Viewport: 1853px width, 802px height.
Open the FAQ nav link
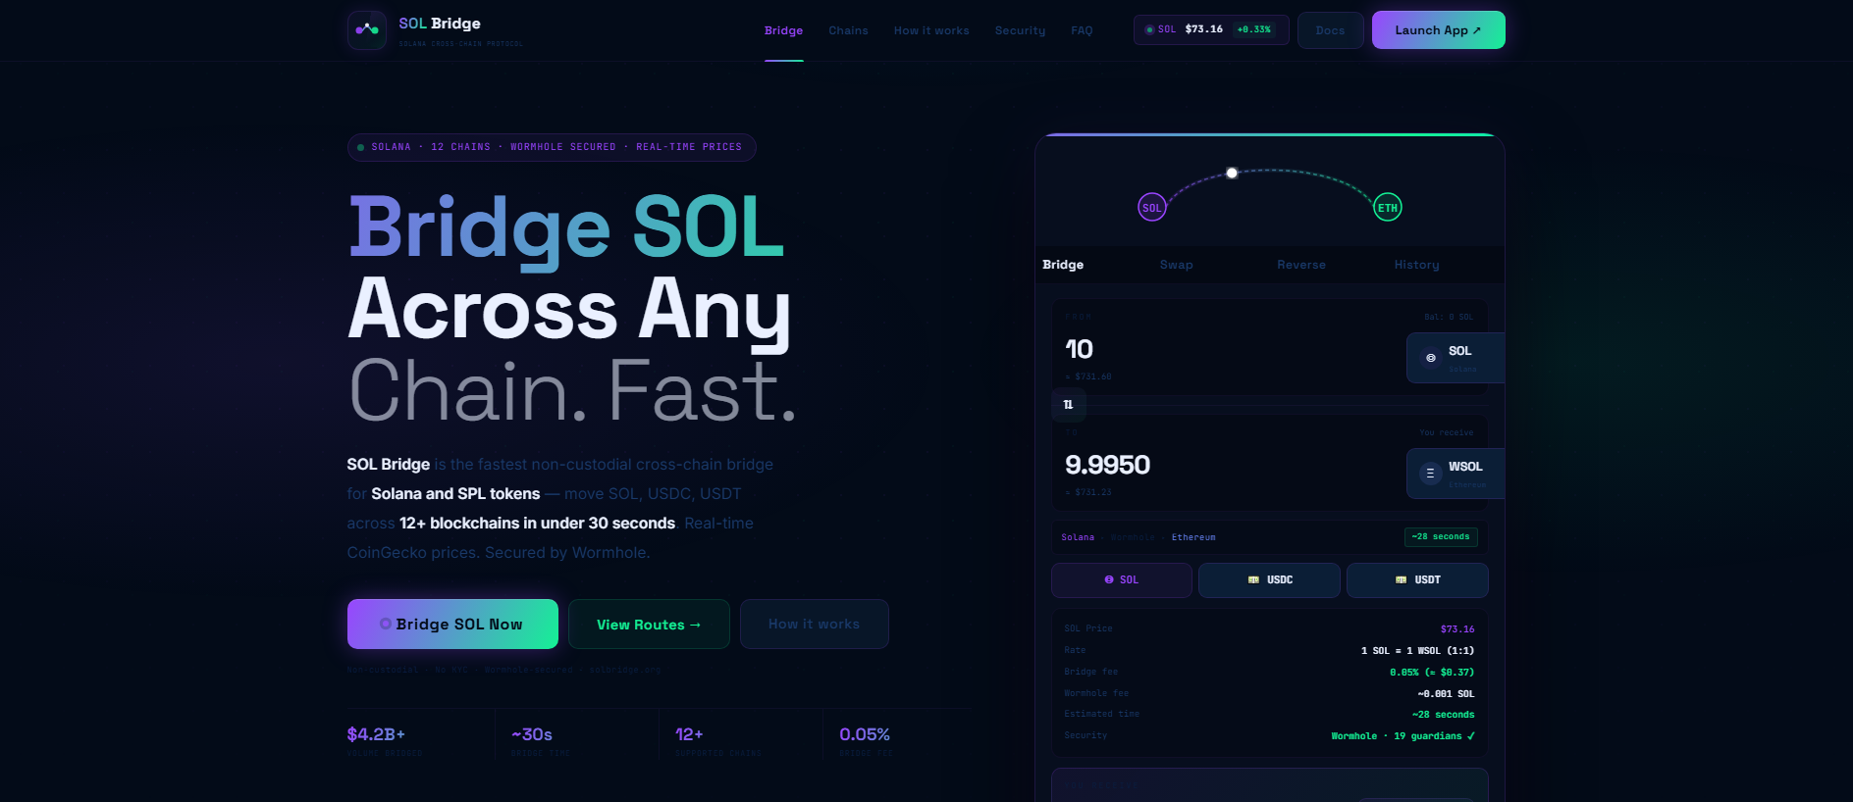[x=1082, y=30]
